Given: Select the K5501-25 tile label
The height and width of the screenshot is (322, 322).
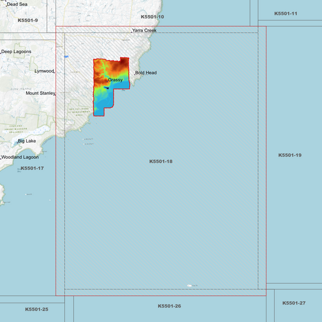Looking at the screenshot, I should point(37,309).
